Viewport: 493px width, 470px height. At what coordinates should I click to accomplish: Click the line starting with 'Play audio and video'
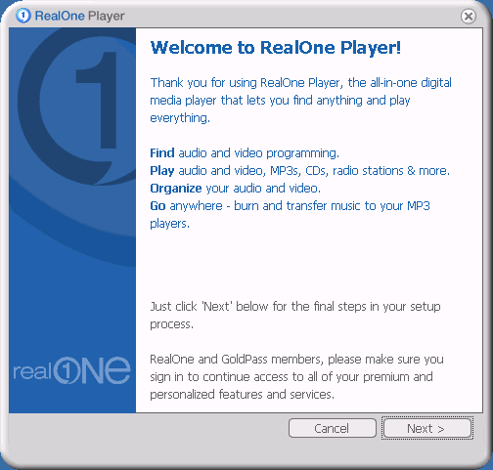click(299, 171)
